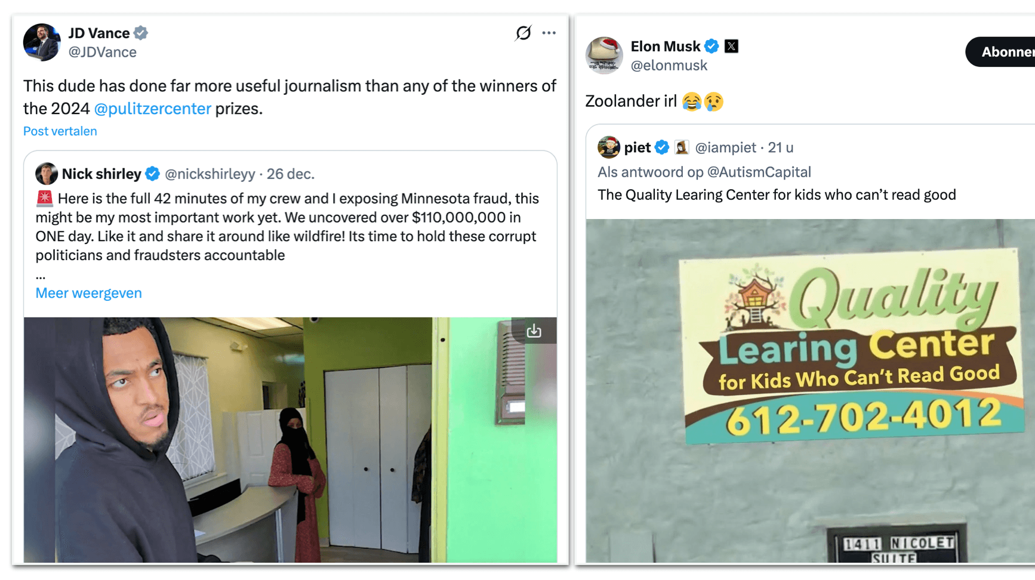Click the Post vertalen translate link

(x=60, y=131)
